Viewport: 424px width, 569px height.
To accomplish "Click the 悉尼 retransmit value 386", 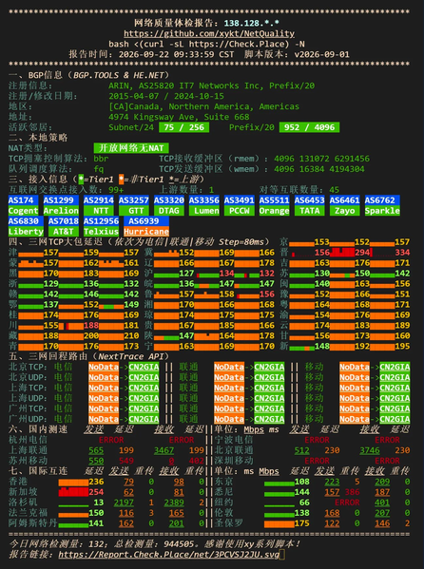I will 352,492.
